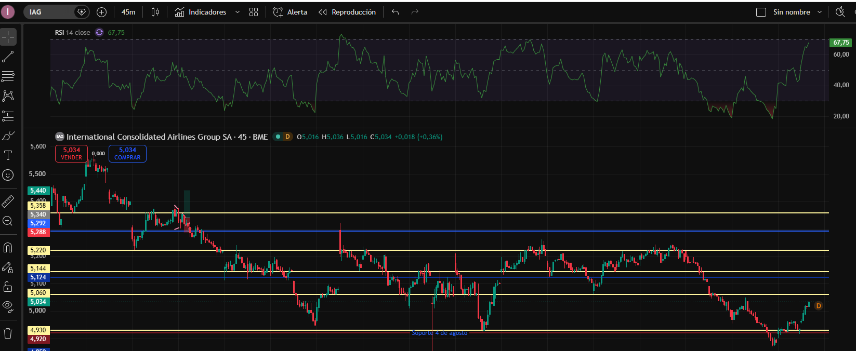Select the ruler measure tool

pos(8,201)
